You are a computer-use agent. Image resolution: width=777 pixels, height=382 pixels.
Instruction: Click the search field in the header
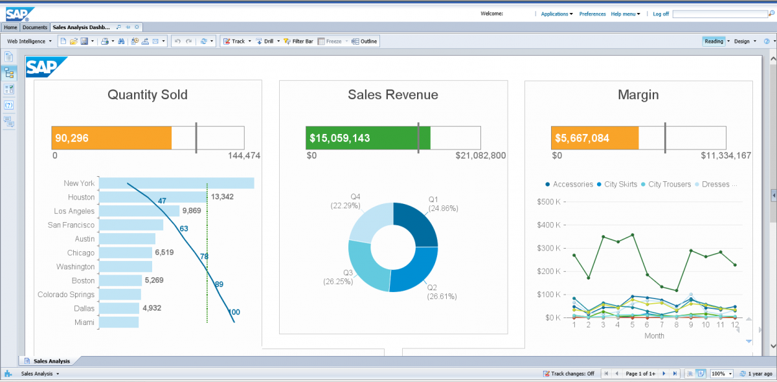tap(722, 14)
